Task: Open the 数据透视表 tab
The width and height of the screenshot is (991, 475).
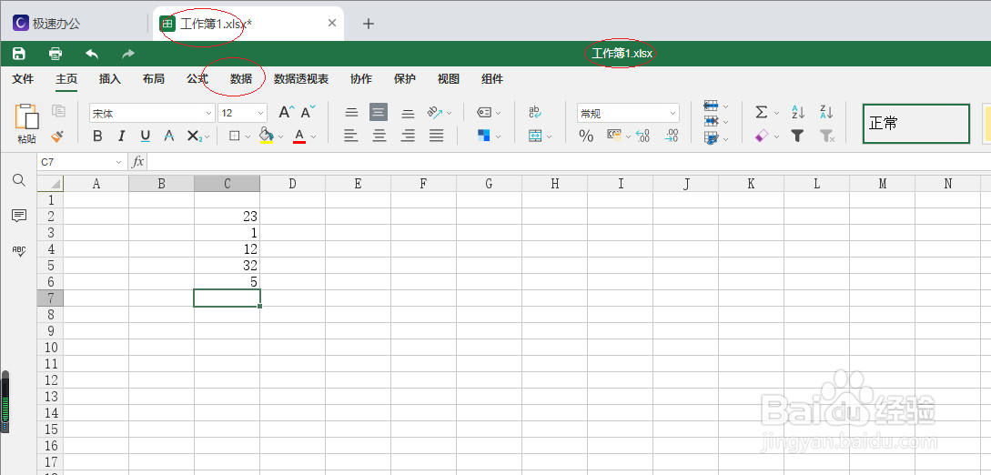Action: click(x=301, y=79)
